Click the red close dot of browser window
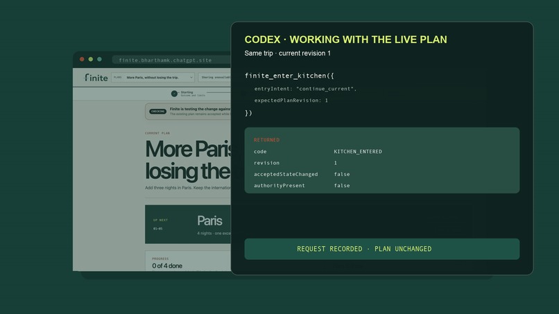 (x=82, y=59)
